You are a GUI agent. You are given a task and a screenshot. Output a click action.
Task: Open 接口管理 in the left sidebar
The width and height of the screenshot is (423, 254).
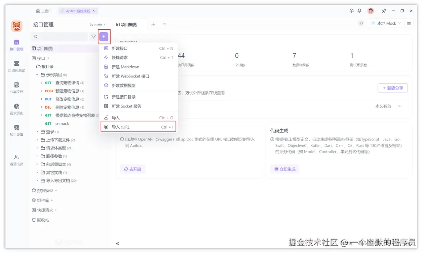click(x=17, y=45)
